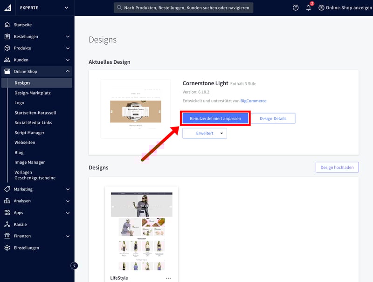The width and height of the screenshot is (373, 282).
Task: Click the BigCommerce logo icon
Action: coord(7,7)
